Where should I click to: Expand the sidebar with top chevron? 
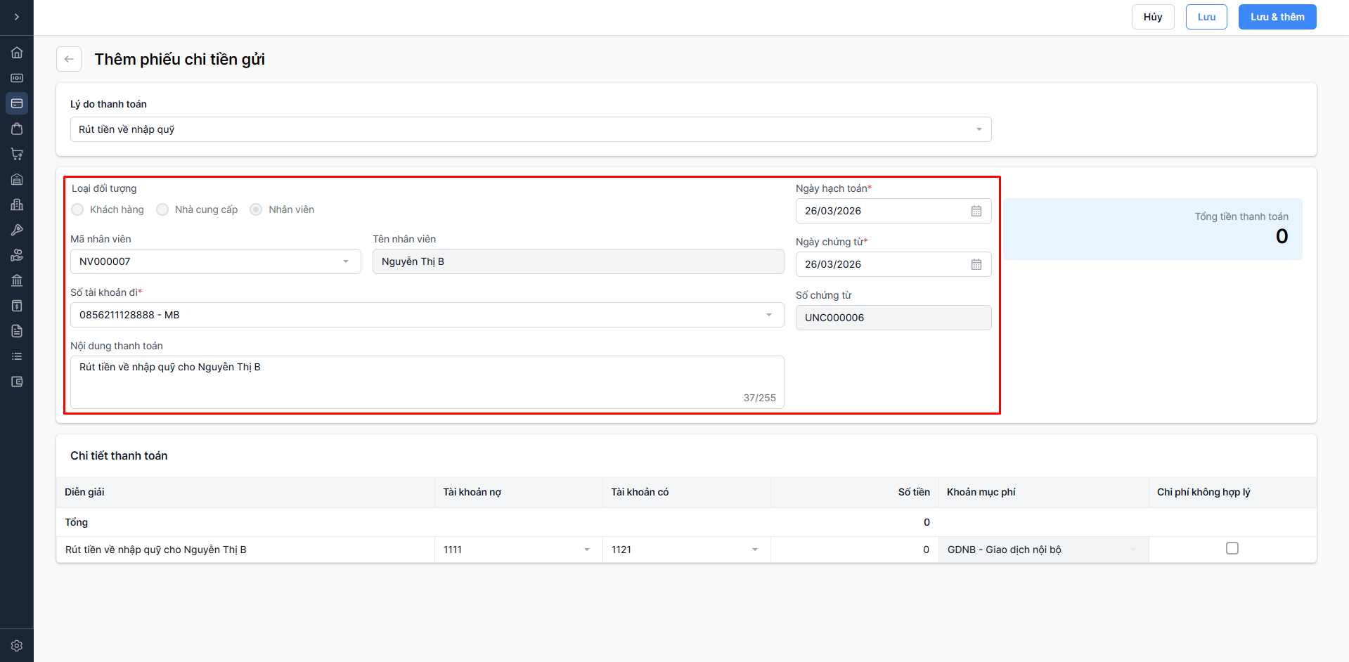click(x=17, y=17)
